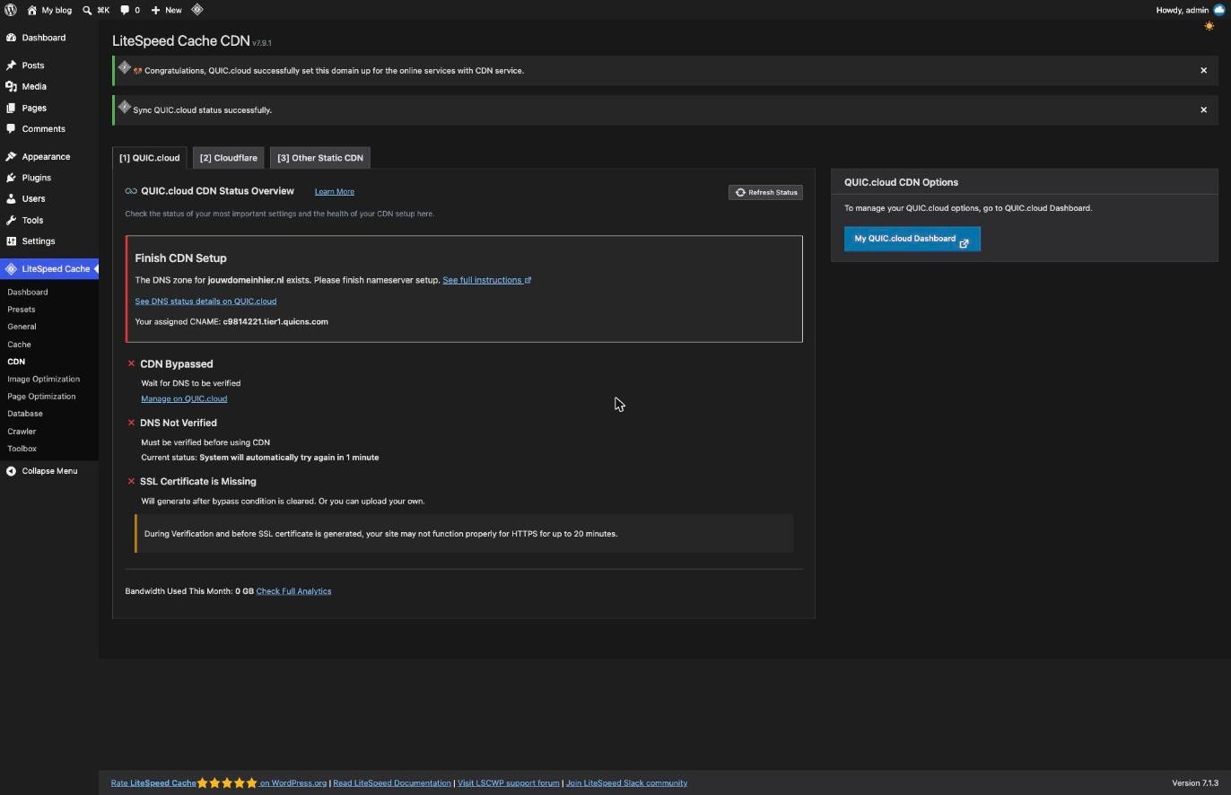
Task: Open See full instructions link
Action: click(486, 280)
